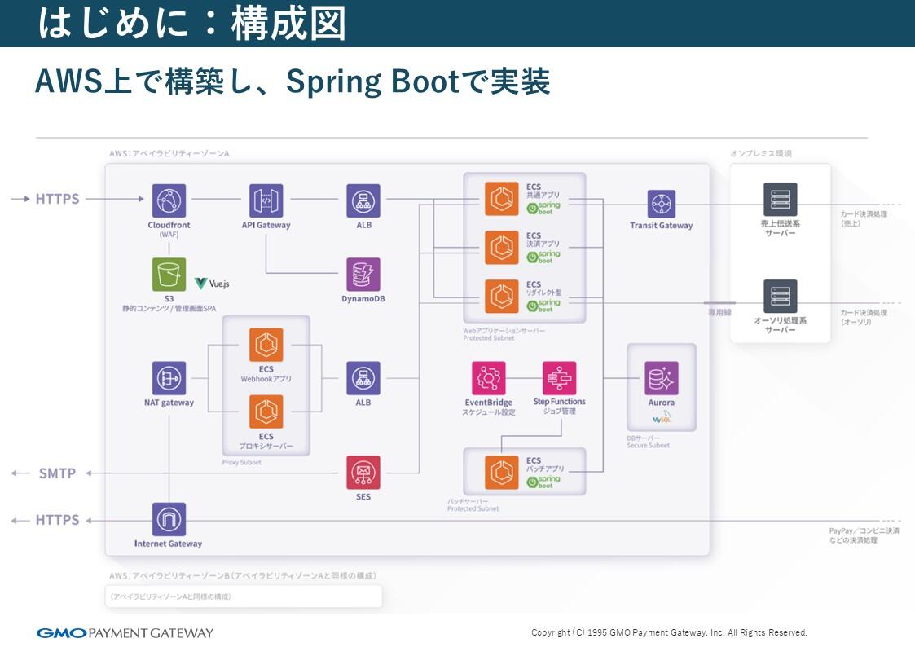Click the Internet Gateway icon

click(169, 519)
